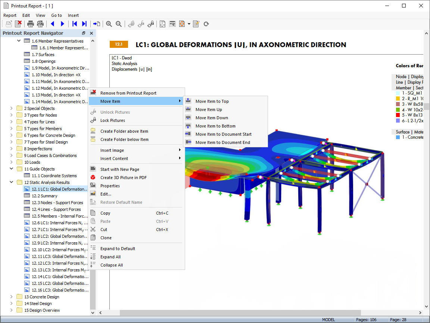
Task: Expand 9 Load Cases & Combinations folder
Action: (12, 156)
